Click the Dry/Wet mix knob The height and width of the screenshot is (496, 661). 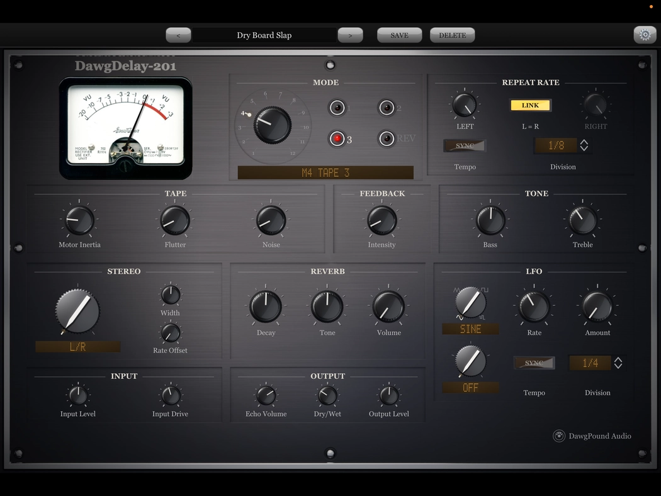[x=327, y=395]
